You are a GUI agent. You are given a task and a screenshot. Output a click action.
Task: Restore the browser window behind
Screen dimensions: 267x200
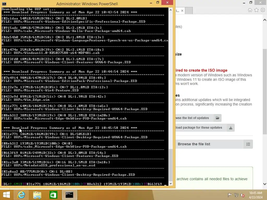[x=251, y=3]
